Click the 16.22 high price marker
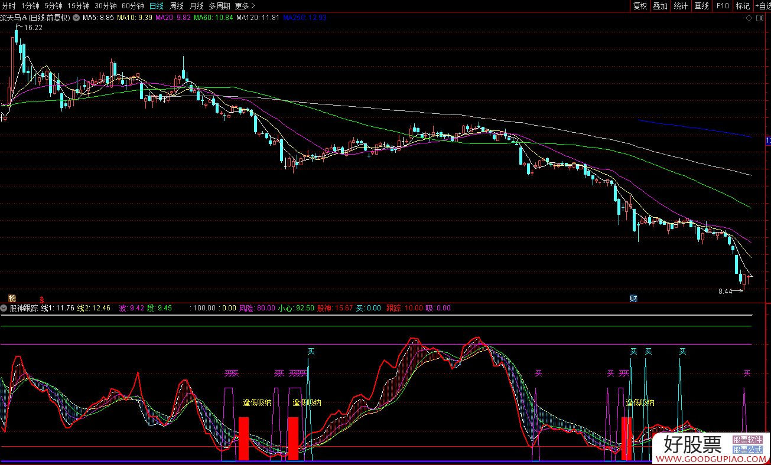Viewport: 771px width, 465px height. 33,28
